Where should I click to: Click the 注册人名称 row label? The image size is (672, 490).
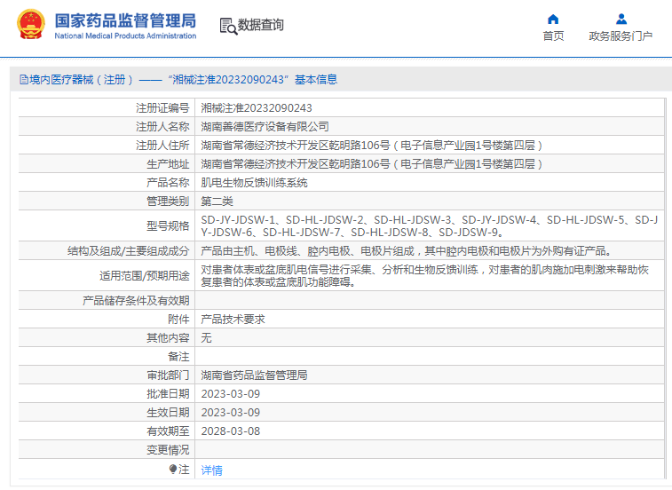pos(162,126)
